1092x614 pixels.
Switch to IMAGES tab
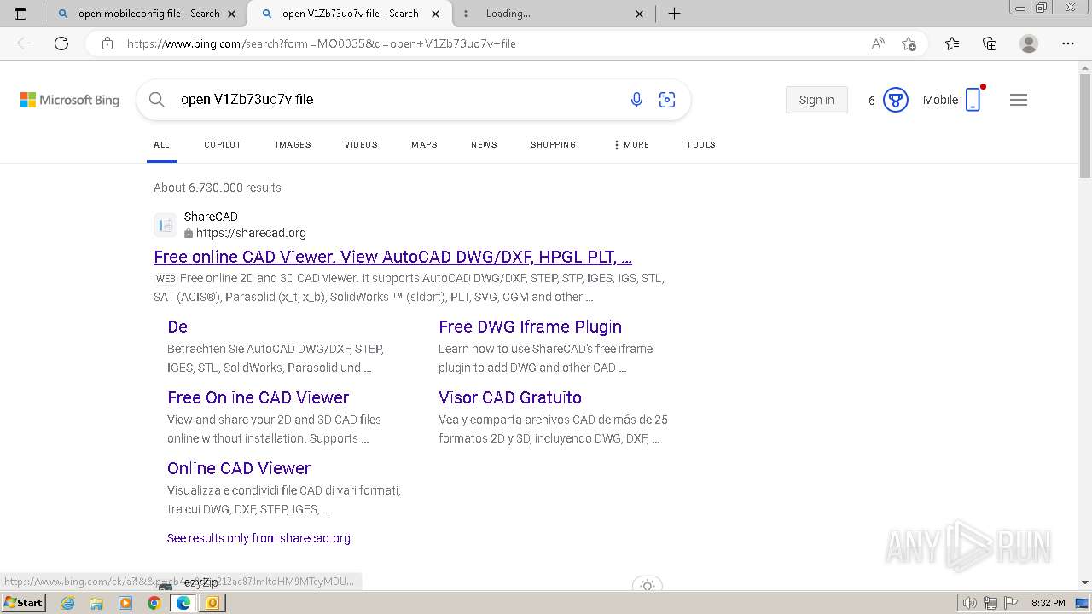point(293,145)
